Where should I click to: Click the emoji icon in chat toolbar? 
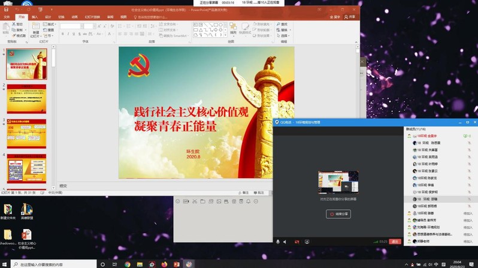pos(178,201)
